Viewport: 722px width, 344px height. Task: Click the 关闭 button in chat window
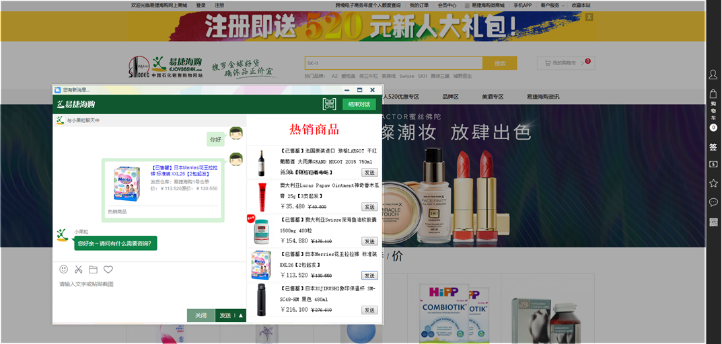[201, 316]
